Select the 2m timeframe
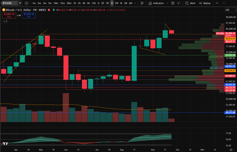The width and height of the screenshot is (237, 152). 39,3
